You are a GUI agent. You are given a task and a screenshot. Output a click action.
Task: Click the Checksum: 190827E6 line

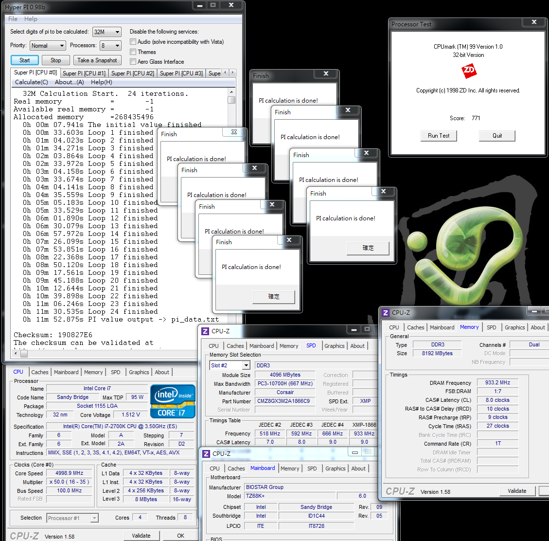(x=53, y=335)
